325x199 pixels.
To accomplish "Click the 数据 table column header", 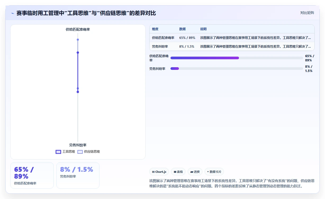I will (x=182, y=29).
